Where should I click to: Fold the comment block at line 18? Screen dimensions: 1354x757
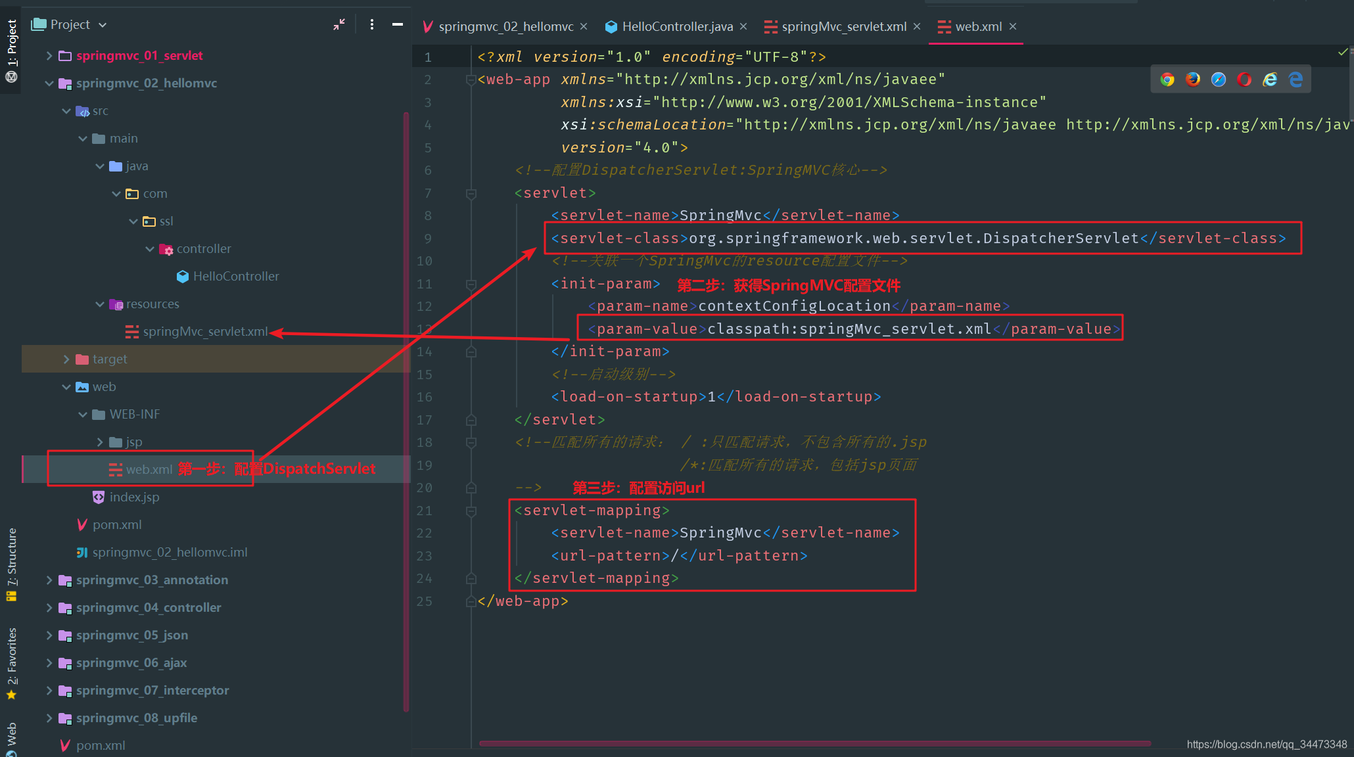pos(471,443)
